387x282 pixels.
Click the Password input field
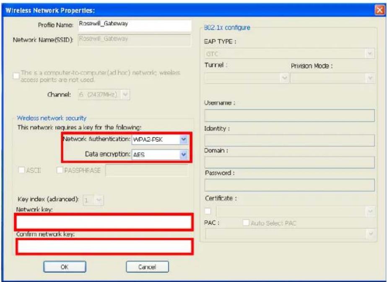tap(289, 185)
